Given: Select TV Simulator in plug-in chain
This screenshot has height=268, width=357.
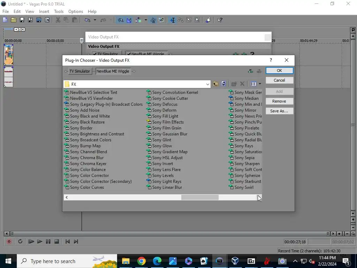Looking at the screenshot, I should point(79,71).
